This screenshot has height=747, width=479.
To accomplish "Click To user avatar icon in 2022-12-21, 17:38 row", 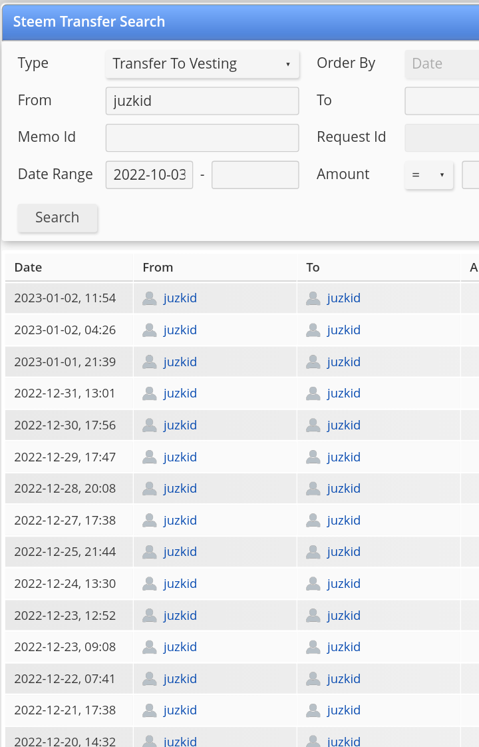I will coord(313,711).
